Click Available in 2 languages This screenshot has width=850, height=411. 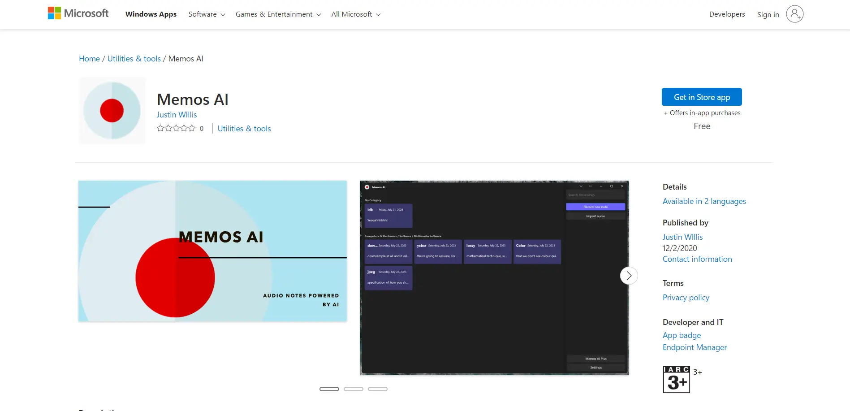pos(704,201)
